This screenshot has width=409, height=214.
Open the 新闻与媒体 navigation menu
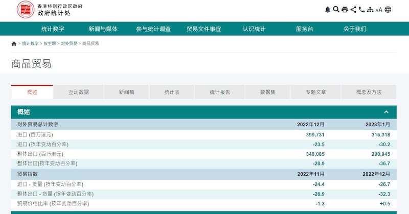point(103,29)
